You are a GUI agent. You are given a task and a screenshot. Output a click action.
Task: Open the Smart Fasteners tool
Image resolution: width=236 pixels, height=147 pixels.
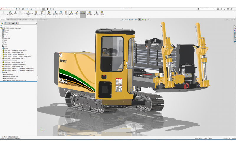tap(36, 13)
